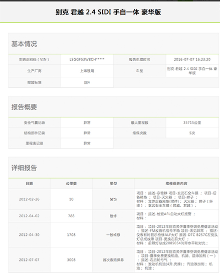
Task: Click the VIN value LSGGF53W8CH*****
Action: point(87,60)
